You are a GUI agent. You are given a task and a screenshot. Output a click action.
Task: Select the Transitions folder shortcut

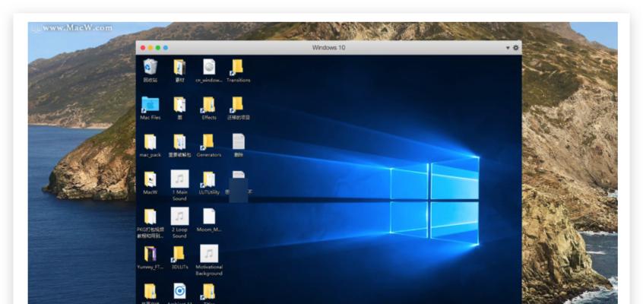[238, 71]
